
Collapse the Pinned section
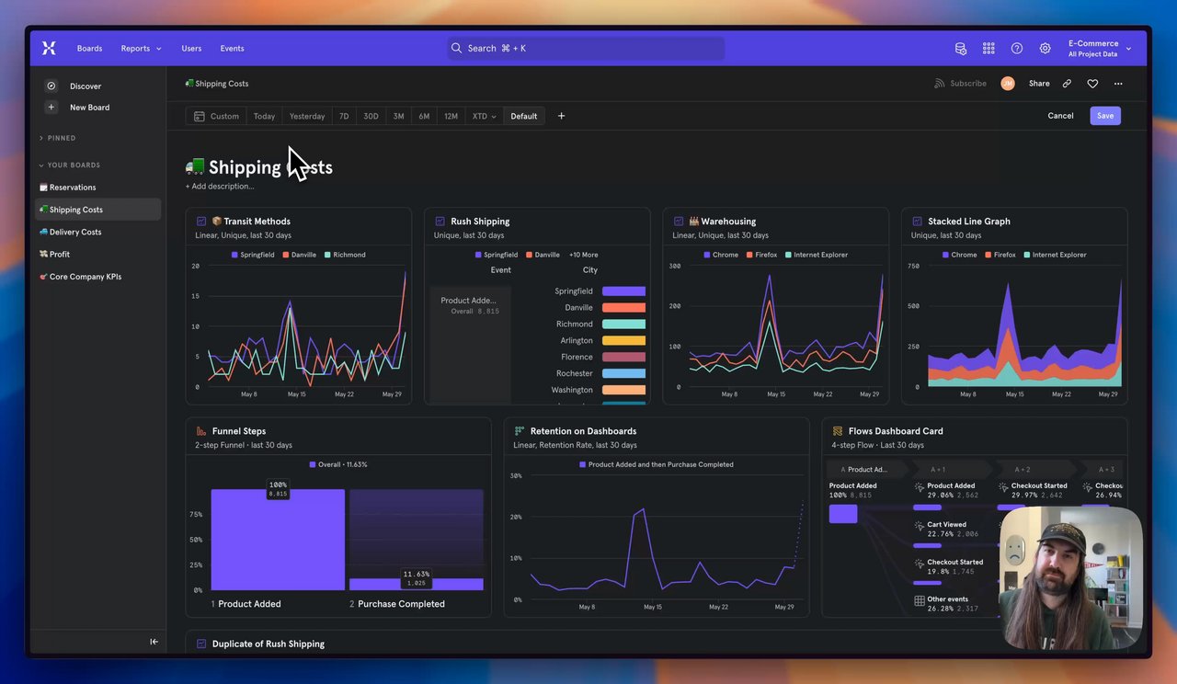coord(57,138)
